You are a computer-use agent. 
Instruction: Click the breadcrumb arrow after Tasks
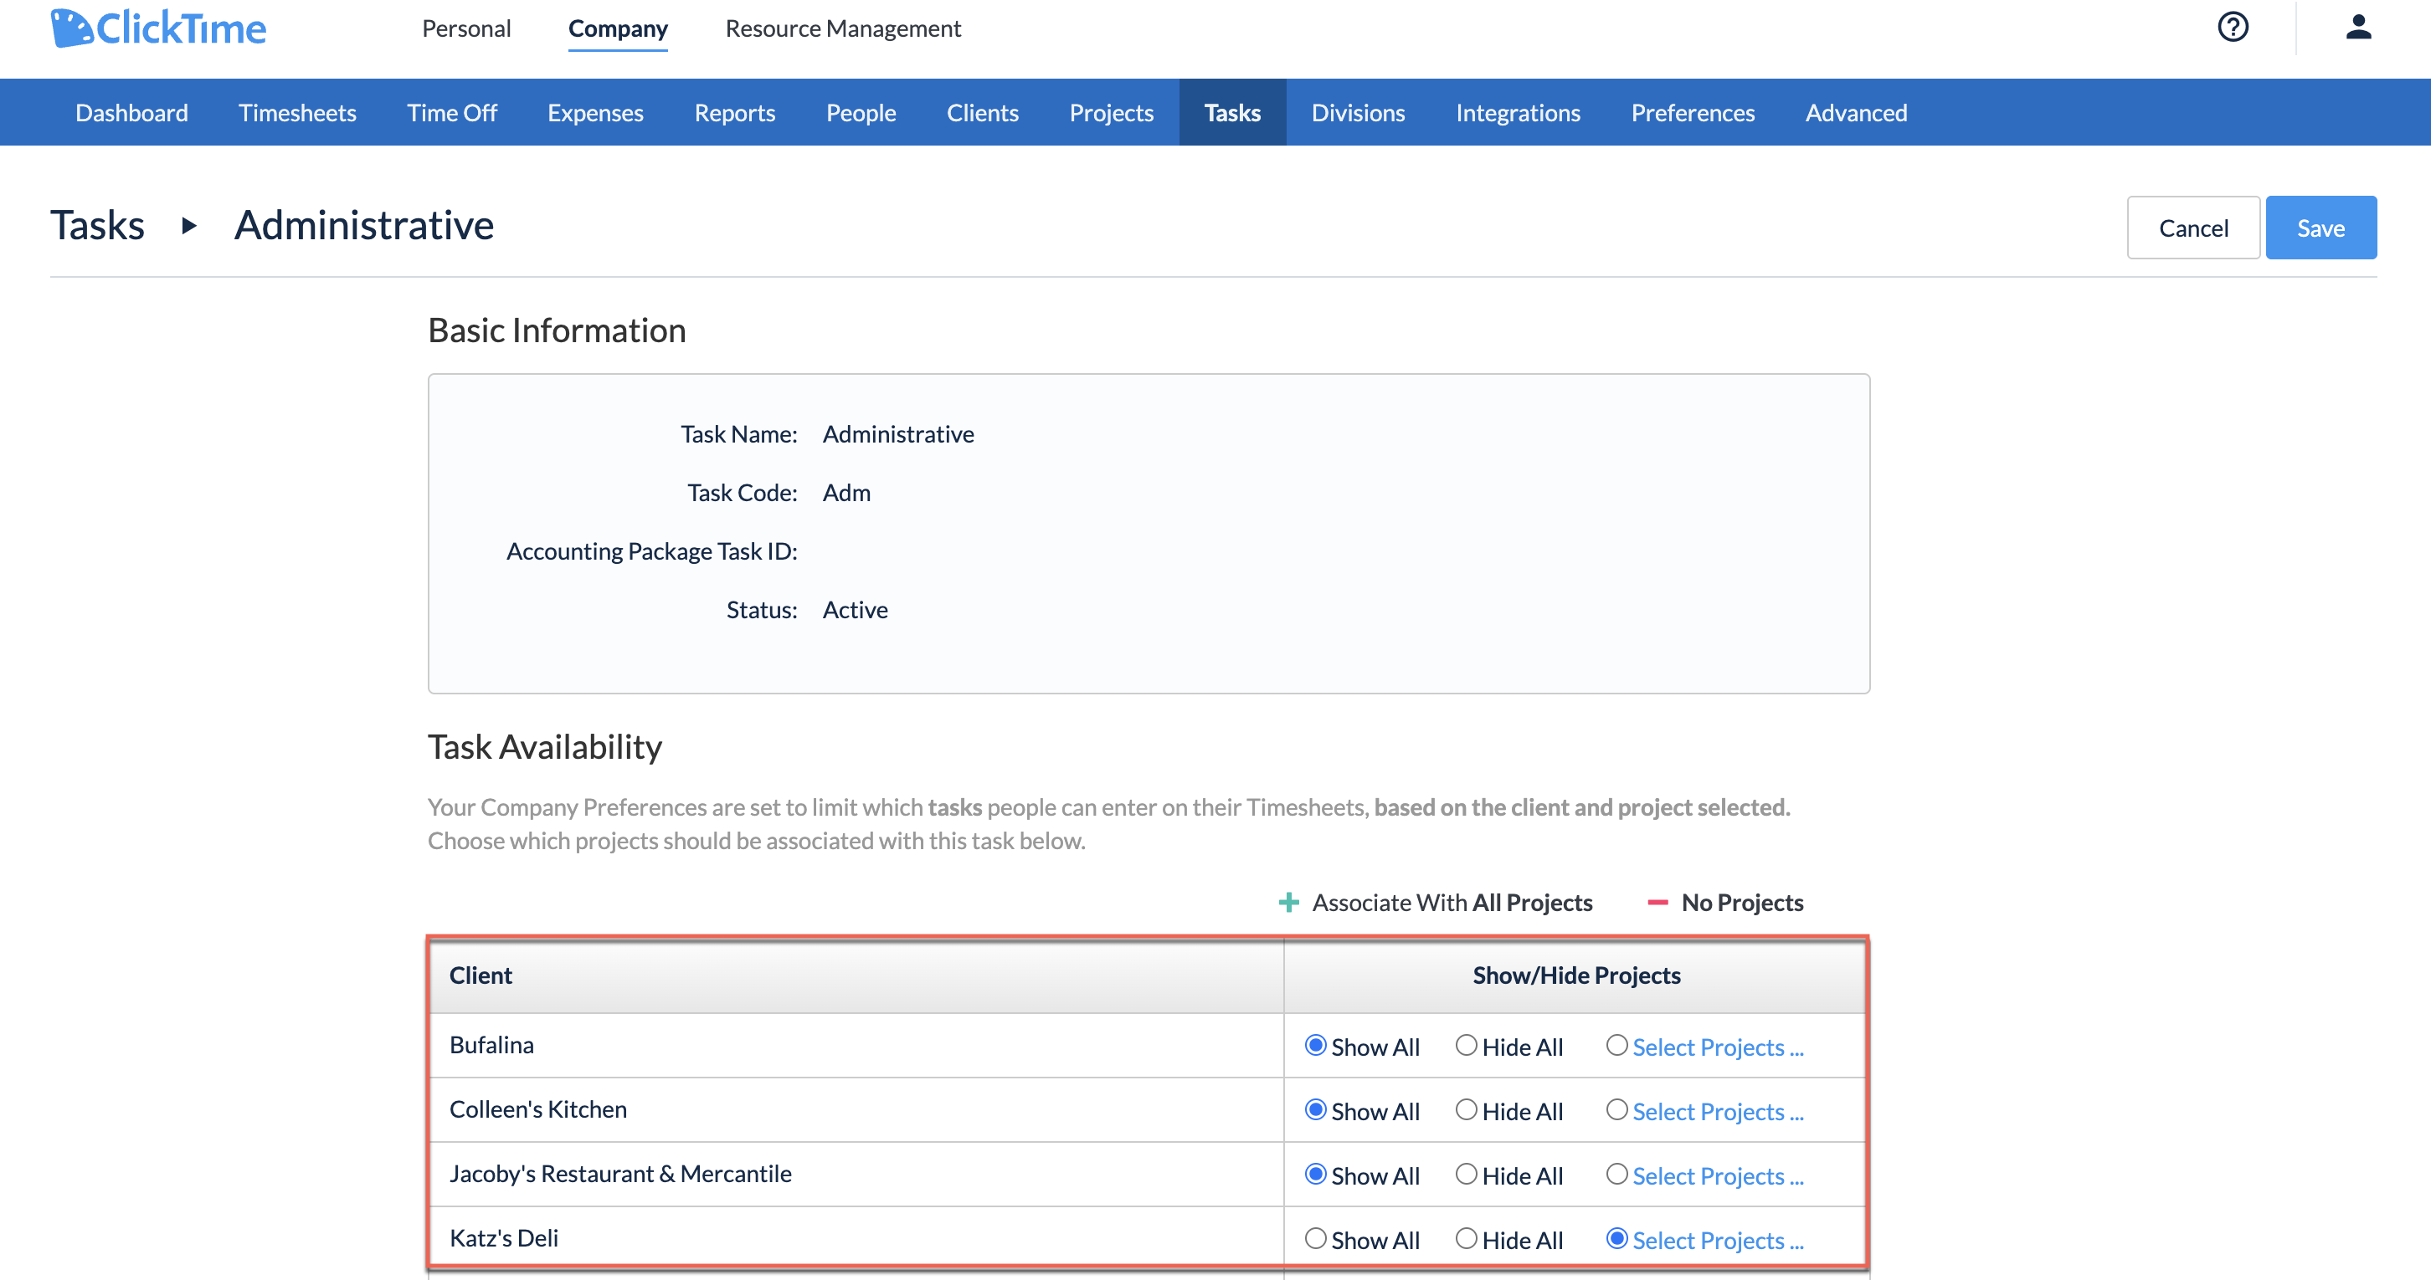click(x=188, y=225)
